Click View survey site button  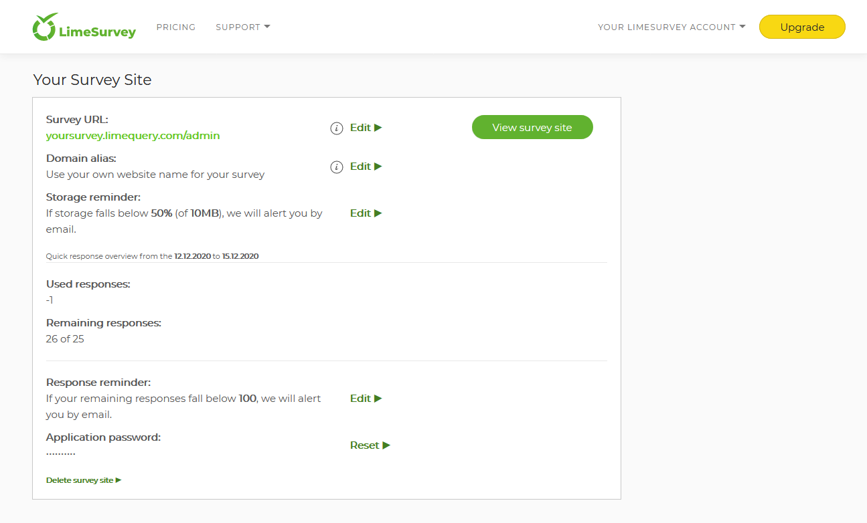click(532, 127)
